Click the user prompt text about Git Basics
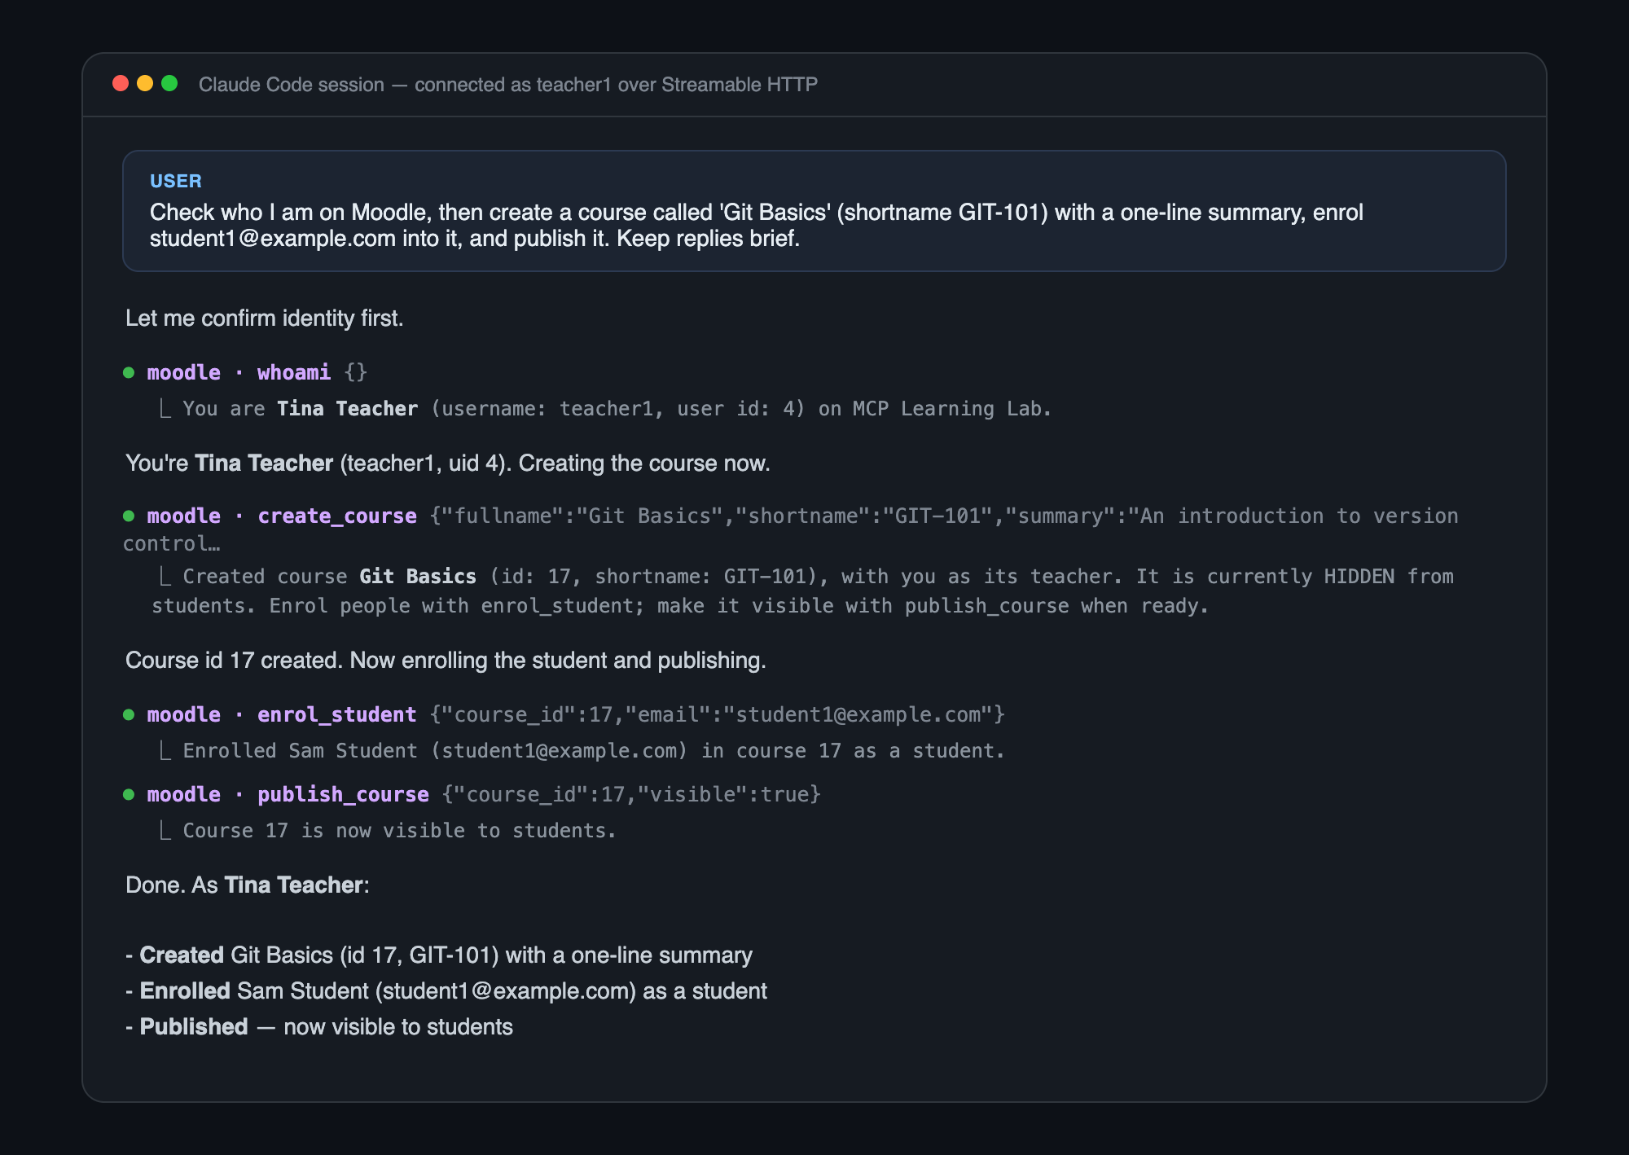The image size is (1629, 1155). [756, 226]
